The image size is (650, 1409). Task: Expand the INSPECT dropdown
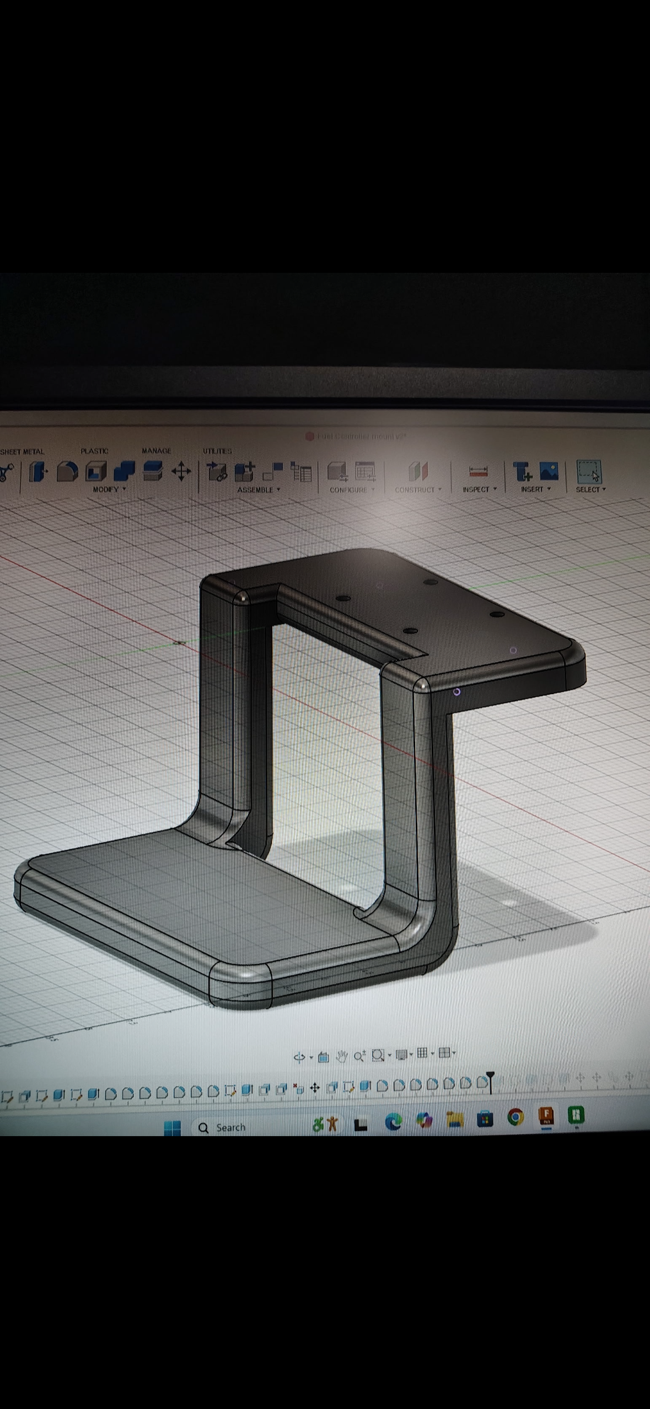pos(479,490)
